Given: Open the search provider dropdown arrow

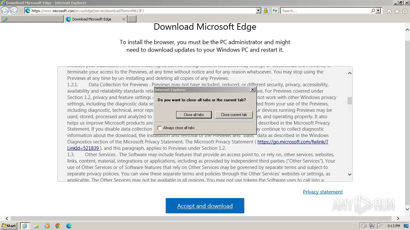Looking at the screenshot, I should (x=378, y=11).
